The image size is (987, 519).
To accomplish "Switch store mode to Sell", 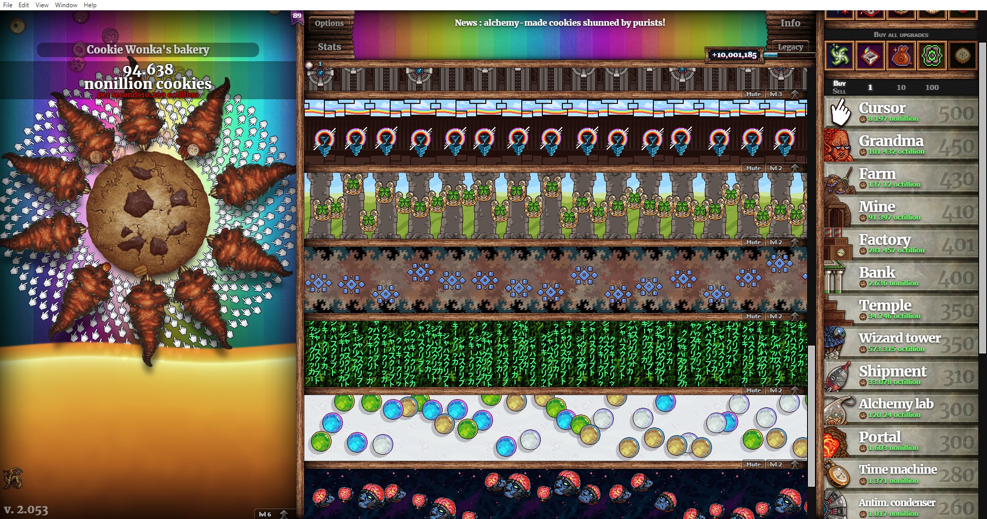I will (x=839, y=91).
